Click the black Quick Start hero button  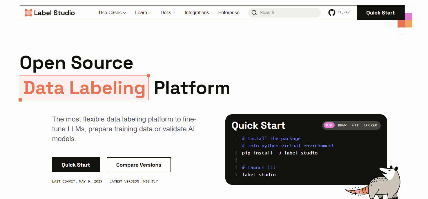pos(76,165)
